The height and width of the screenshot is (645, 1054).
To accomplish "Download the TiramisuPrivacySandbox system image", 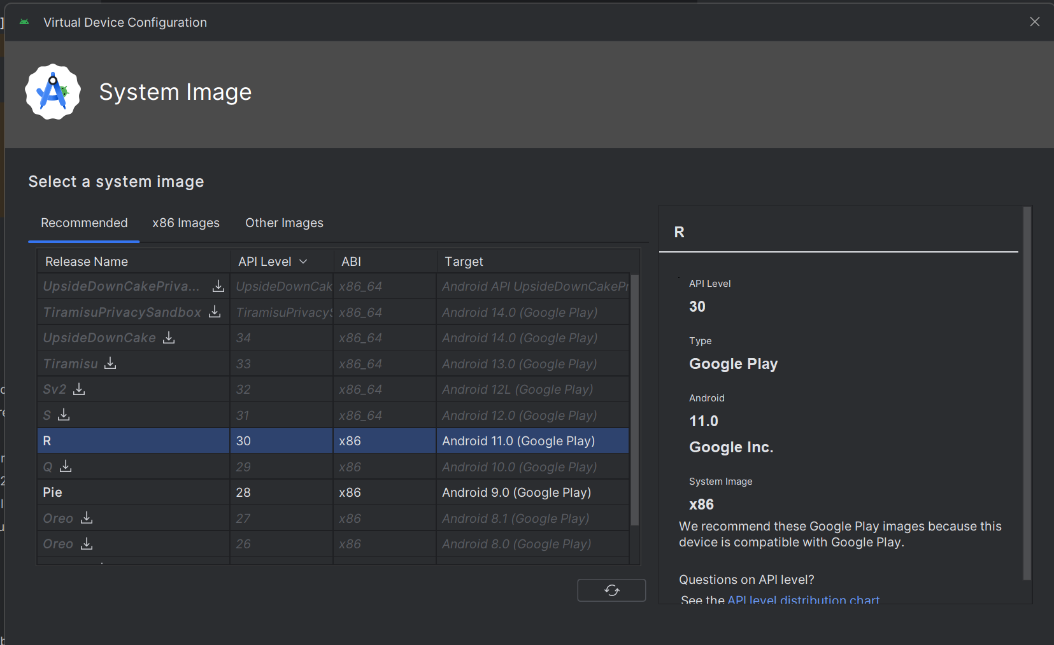I will (x=215, y=312).
